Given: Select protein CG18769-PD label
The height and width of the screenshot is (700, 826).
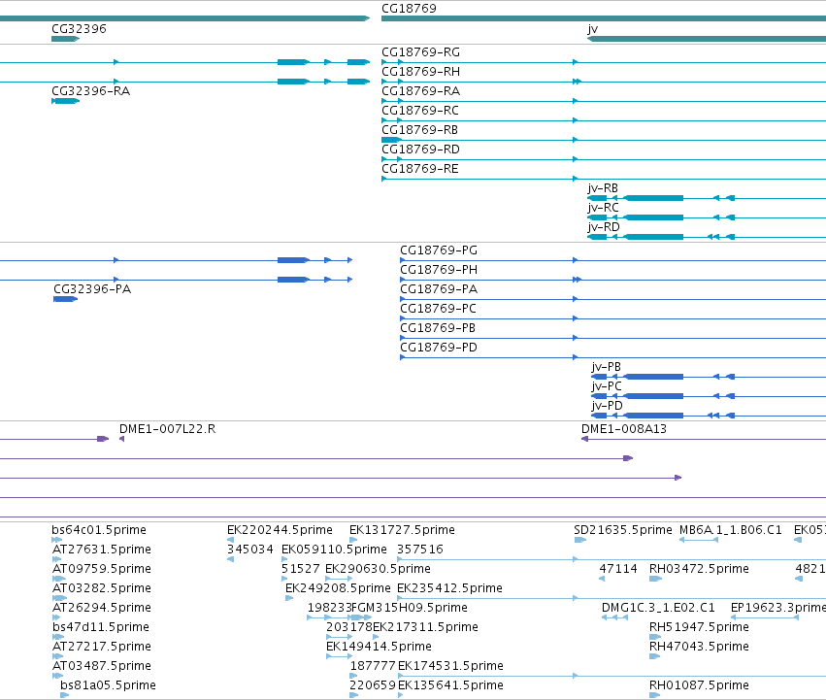Looking at the screenshot, I should [439, 348].
